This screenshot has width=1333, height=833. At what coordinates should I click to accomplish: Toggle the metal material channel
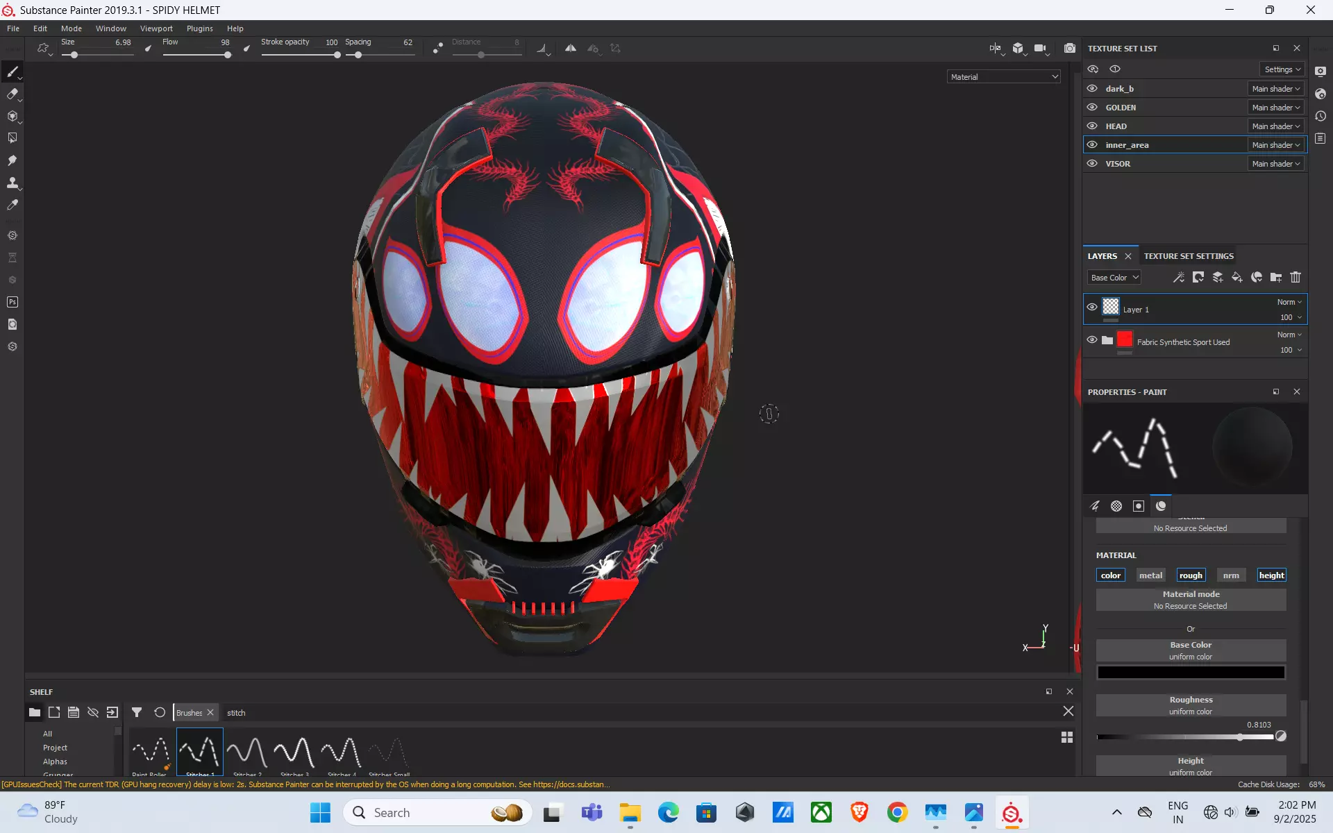coord(1150,575)
